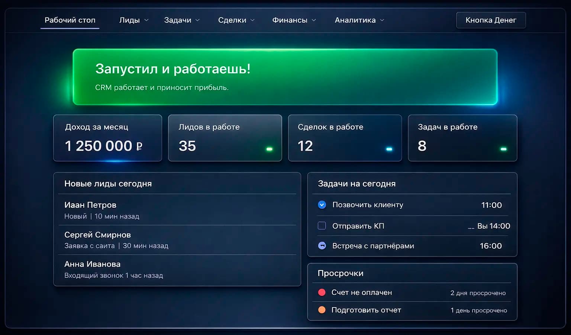Screen dimensions: 571x335
Task: Open the Финансы menu
Action: [x=290, y=20]
